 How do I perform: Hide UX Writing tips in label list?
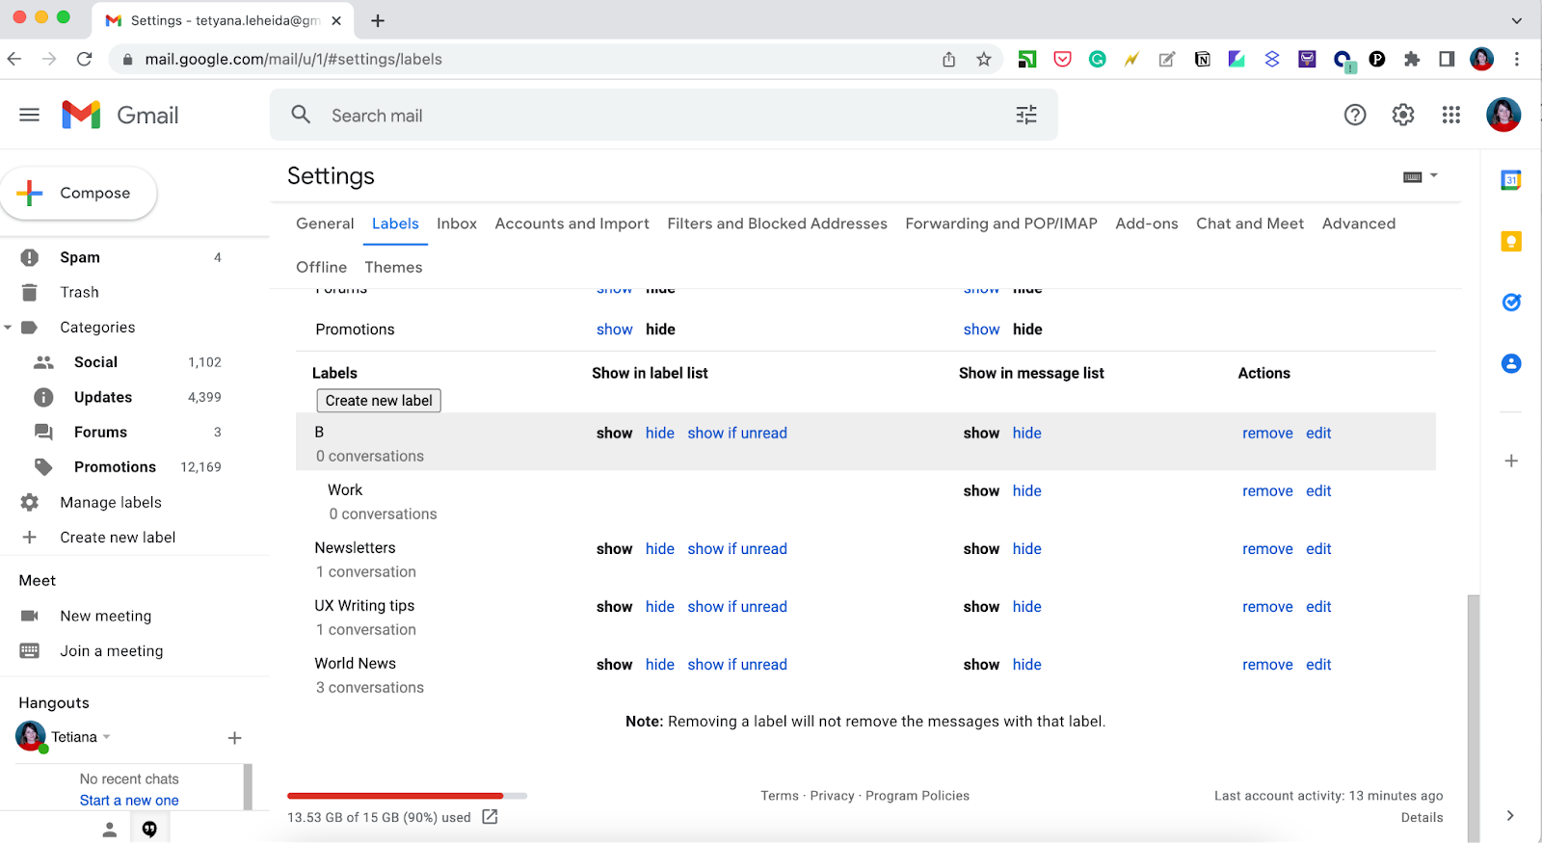[x=660, y=607]
